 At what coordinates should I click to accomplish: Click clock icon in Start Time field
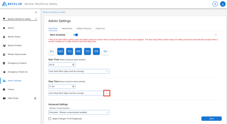click(73, 65)
